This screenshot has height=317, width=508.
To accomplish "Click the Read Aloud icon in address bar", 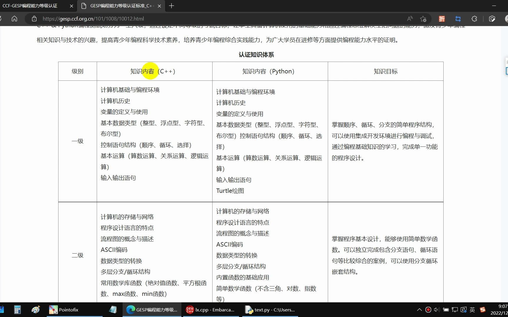I will pyautogui.click(x=410, y=19).
